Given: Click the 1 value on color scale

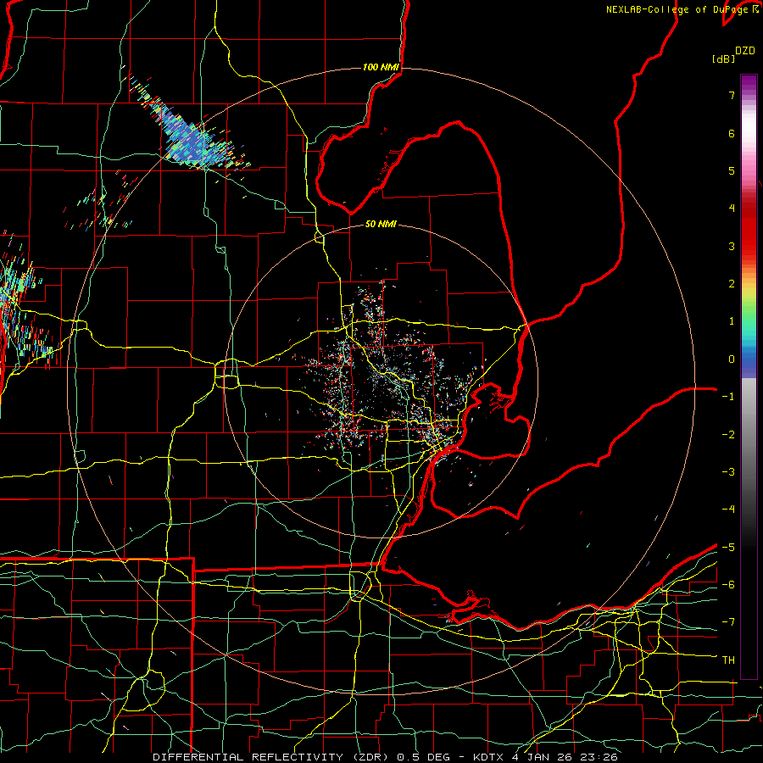Looking at the screenshot, I should pos(732,321).
